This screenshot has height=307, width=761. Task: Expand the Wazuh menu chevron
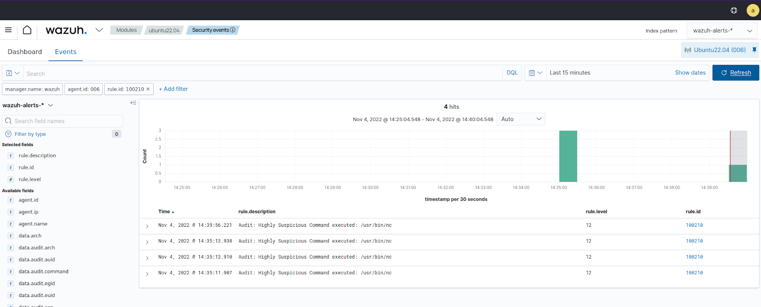[99, 30]
